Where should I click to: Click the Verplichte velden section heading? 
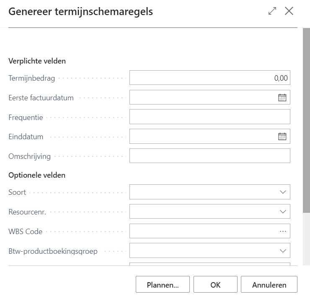pos(37,61)
